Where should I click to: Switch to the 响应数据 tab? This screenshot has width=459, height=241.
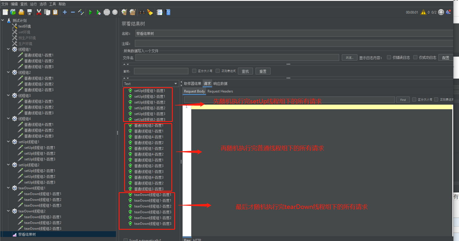click(x=220, y=84)
